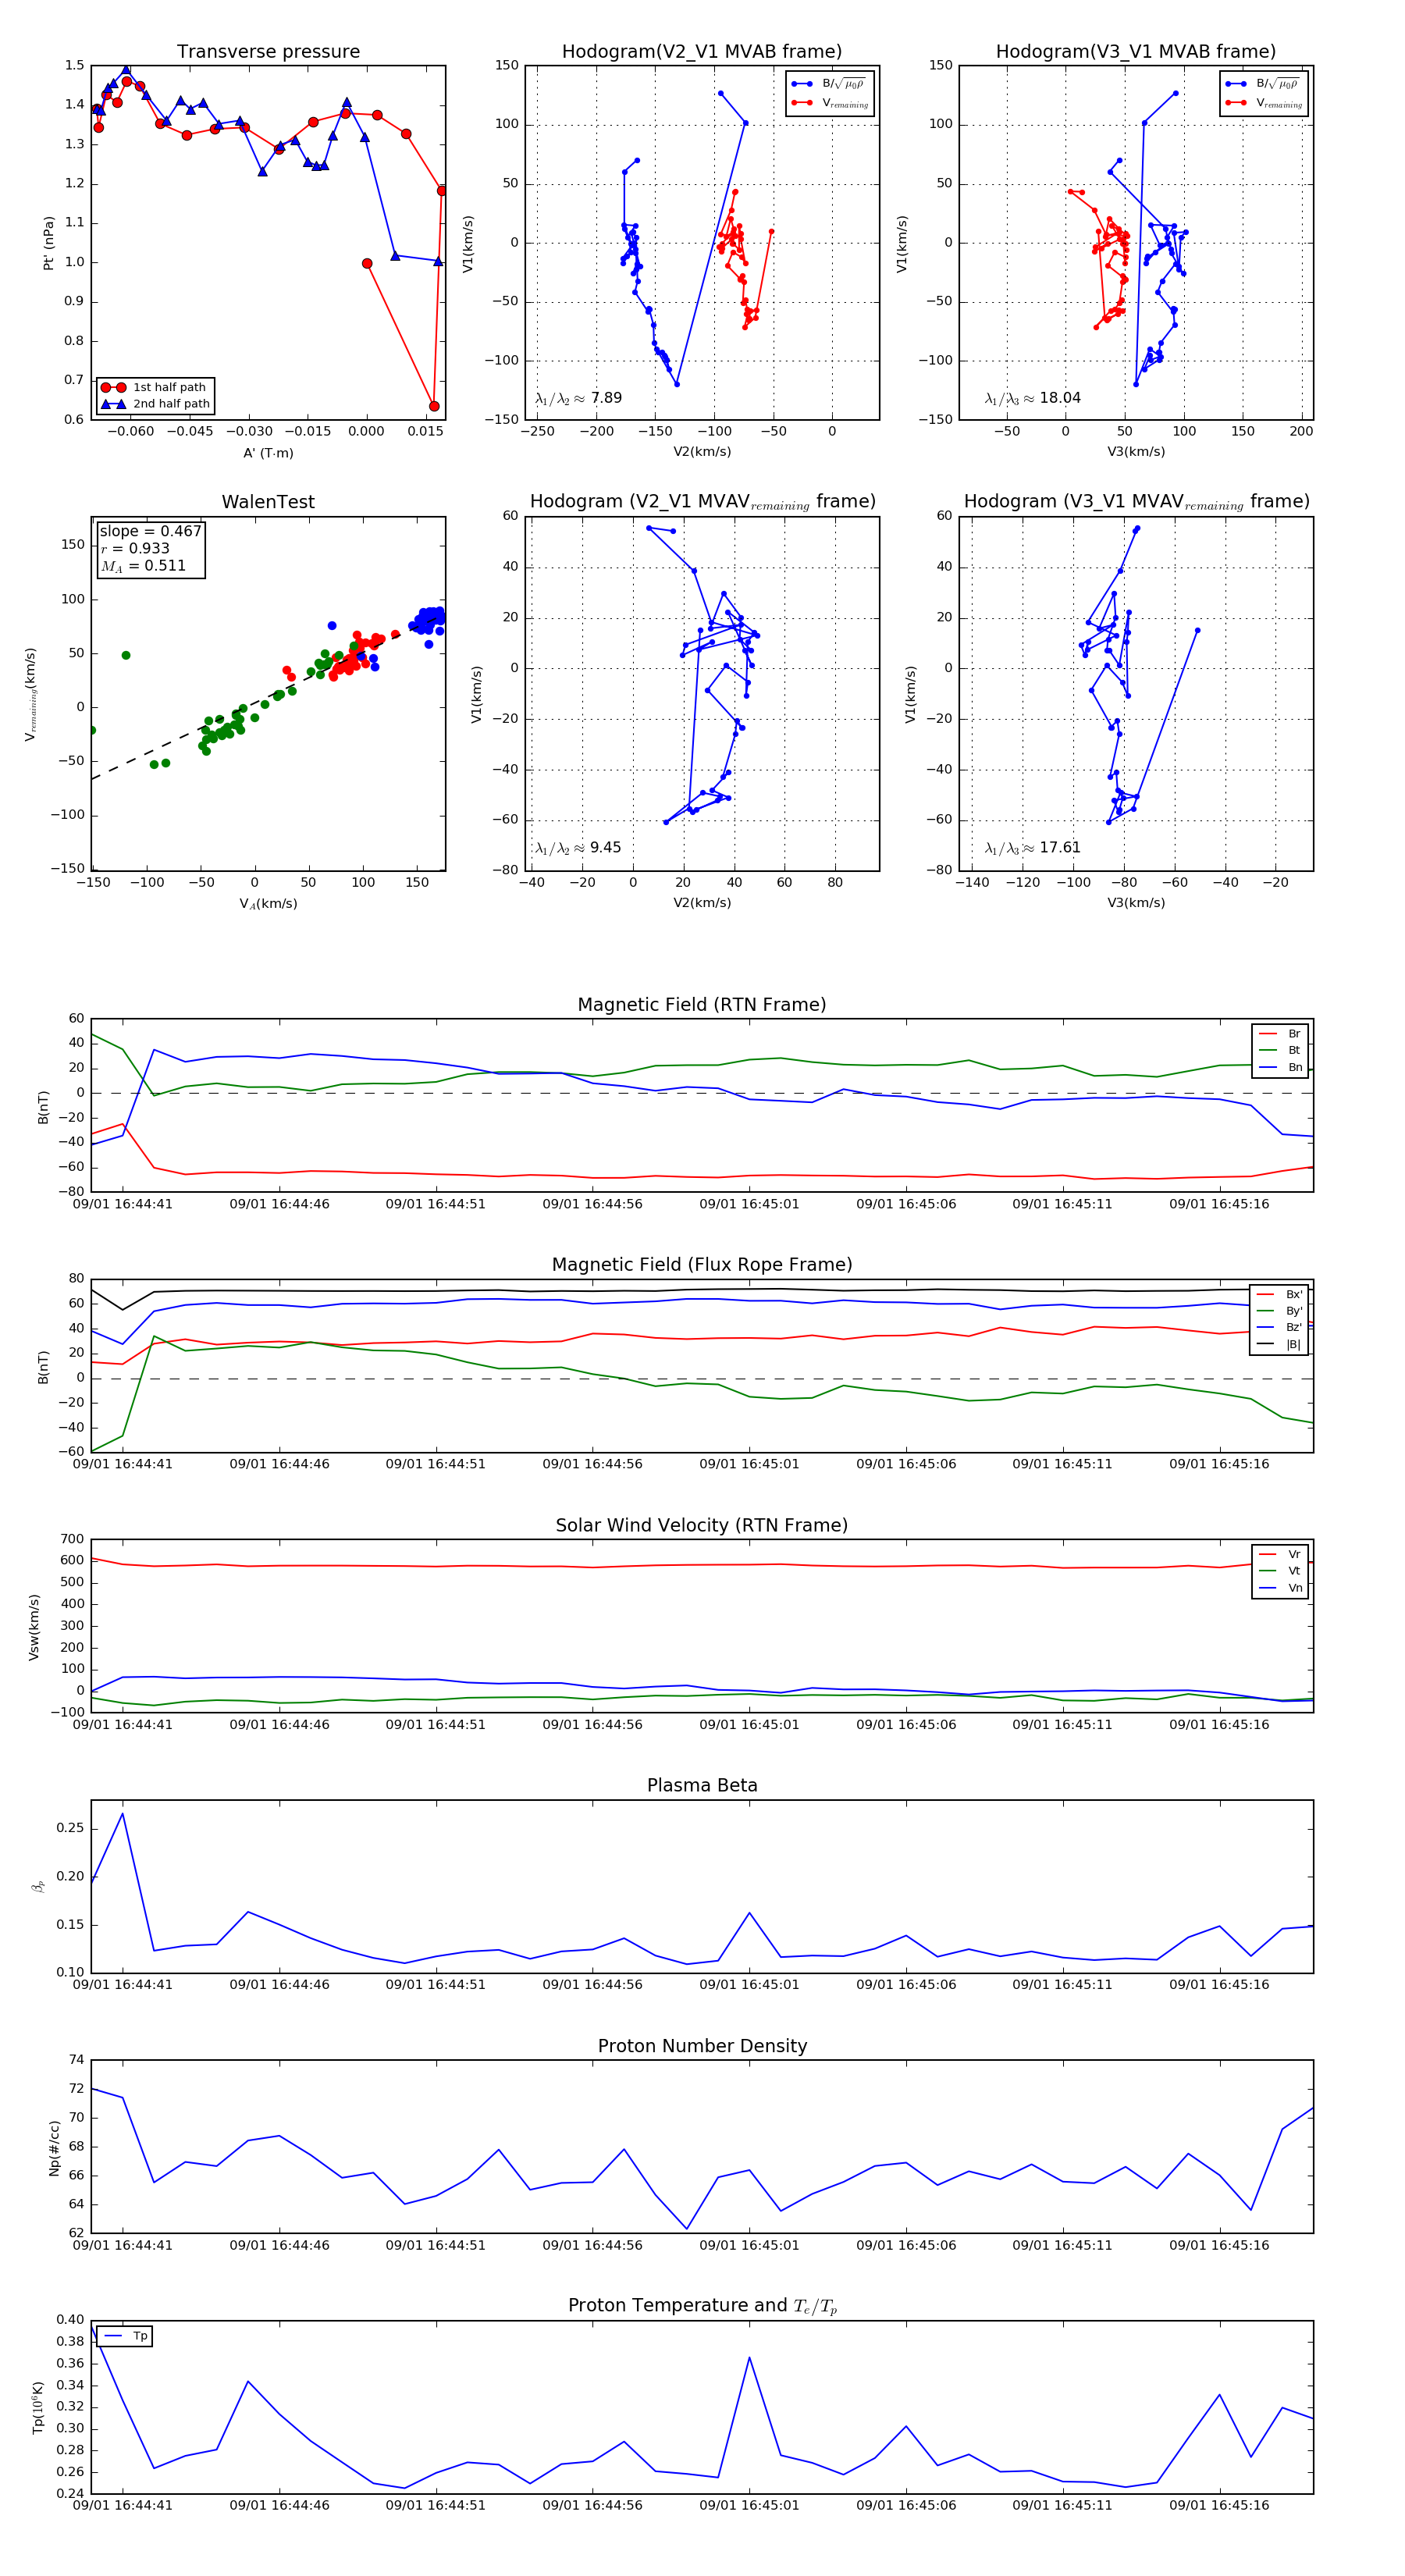The image size is (1405, 2576).
Task: Click the 'WalenTest' plot title
Action: click(x=268, y=502)
